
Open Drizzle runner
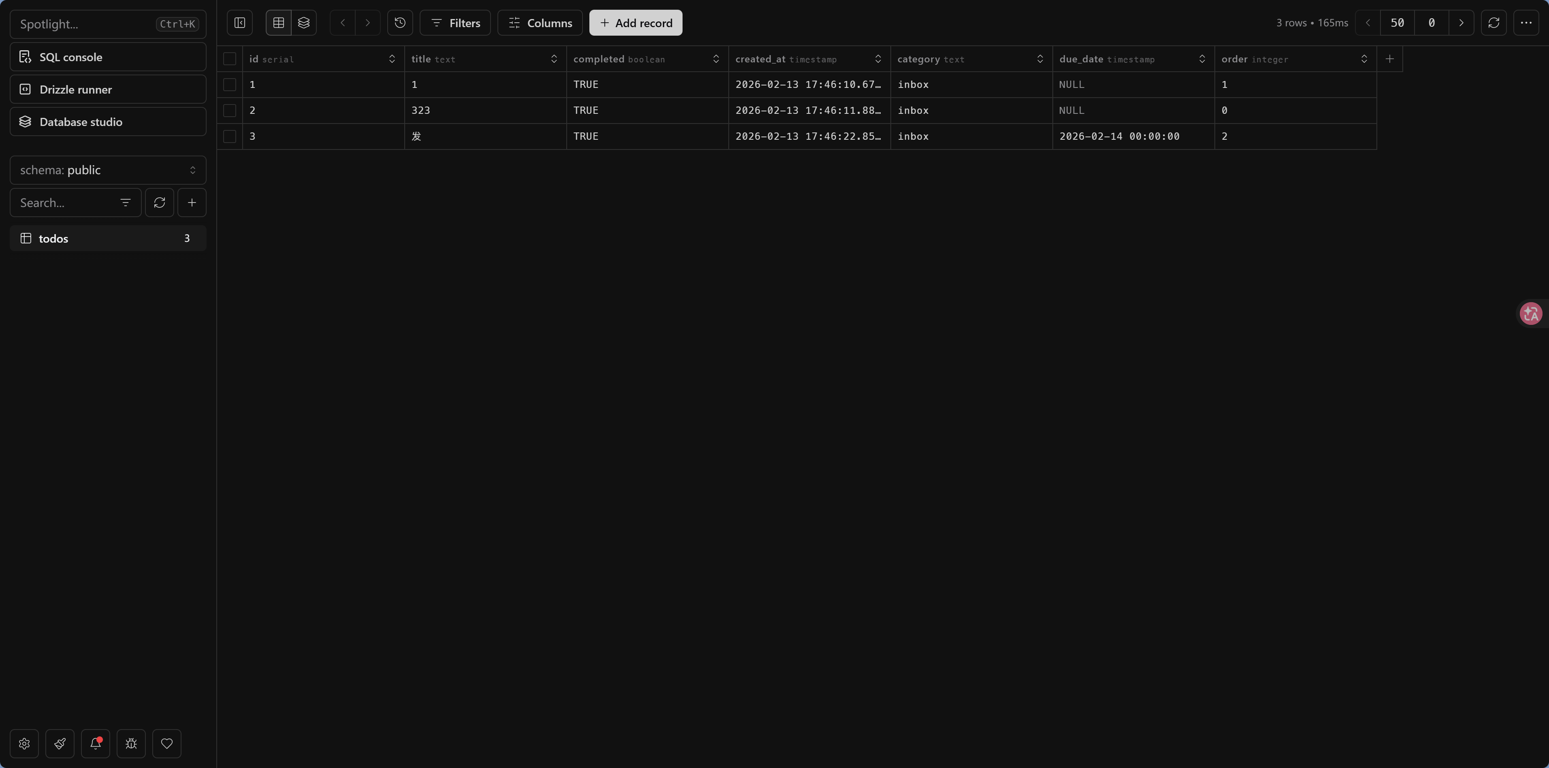(108, 90)
